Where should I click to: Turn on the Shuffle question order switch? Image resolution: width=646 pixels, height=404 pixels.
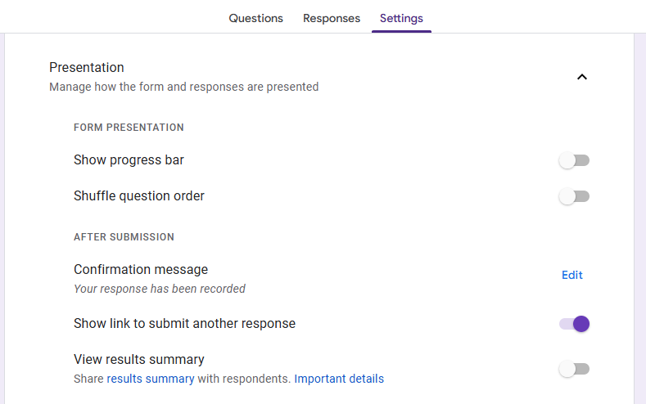pos(574,196)
